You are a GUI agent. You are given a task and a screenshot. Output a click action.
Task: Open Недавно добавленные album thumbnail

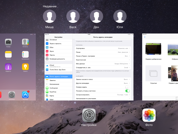[x=153, y=49]
